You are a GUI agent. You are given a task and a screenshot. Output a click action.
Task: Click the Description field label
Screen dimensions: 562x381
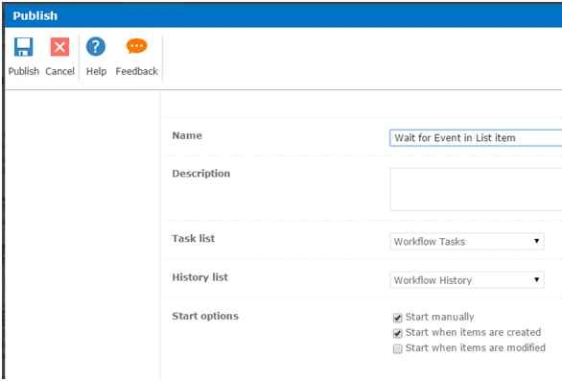[201, 174]
